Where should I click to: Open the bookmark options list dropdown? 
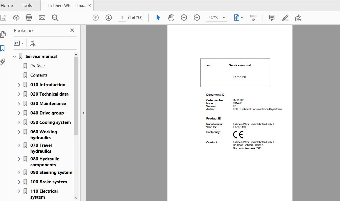(19, 43)
